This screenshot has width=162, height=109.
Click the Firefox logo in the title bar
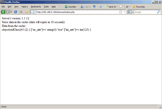(x=2, y=2)
